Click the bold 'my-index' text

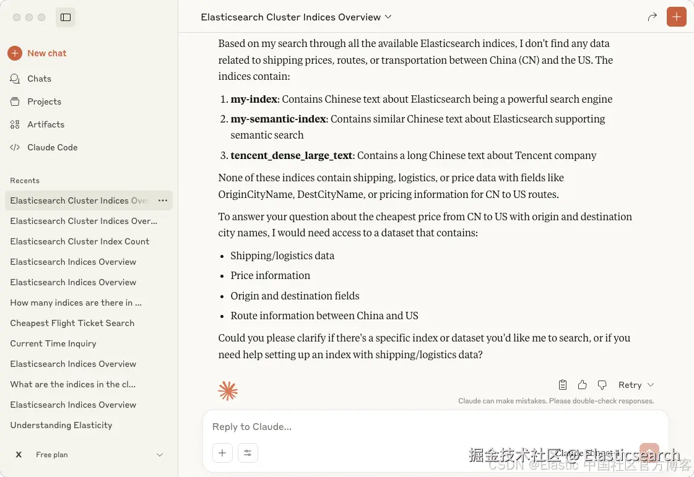click(254, 99)
